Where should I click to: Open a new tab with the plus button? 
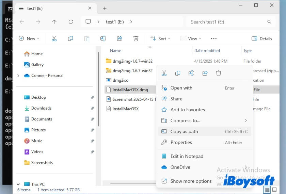(x=105, y=8)
